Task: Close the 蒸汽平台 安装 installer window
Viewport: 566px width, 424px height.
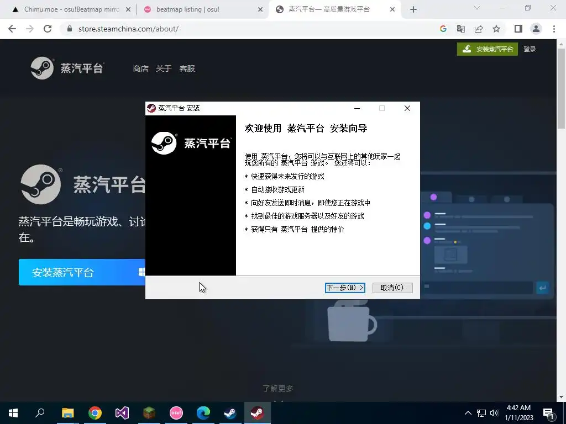Action: (407, 108)
